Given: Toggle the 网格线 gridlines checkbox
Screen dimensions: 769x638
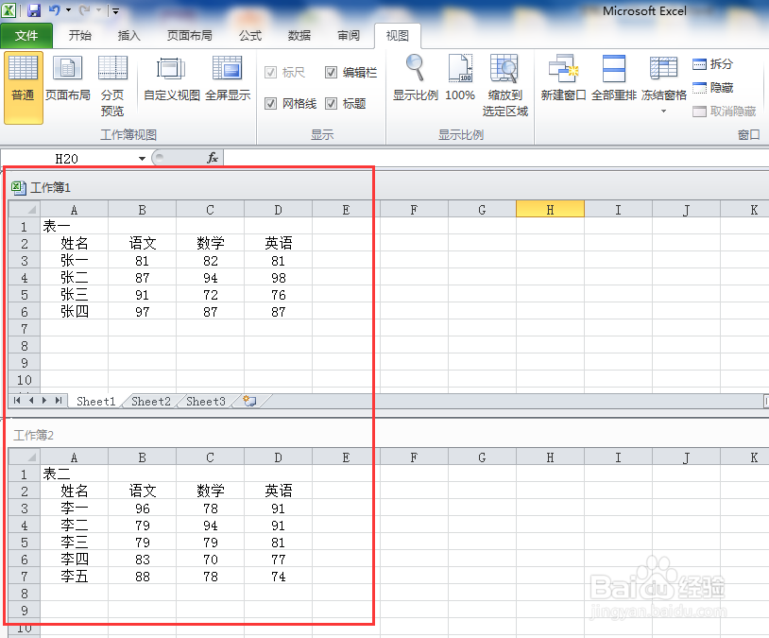Looking at the screenshot, I should click(273, 103).
